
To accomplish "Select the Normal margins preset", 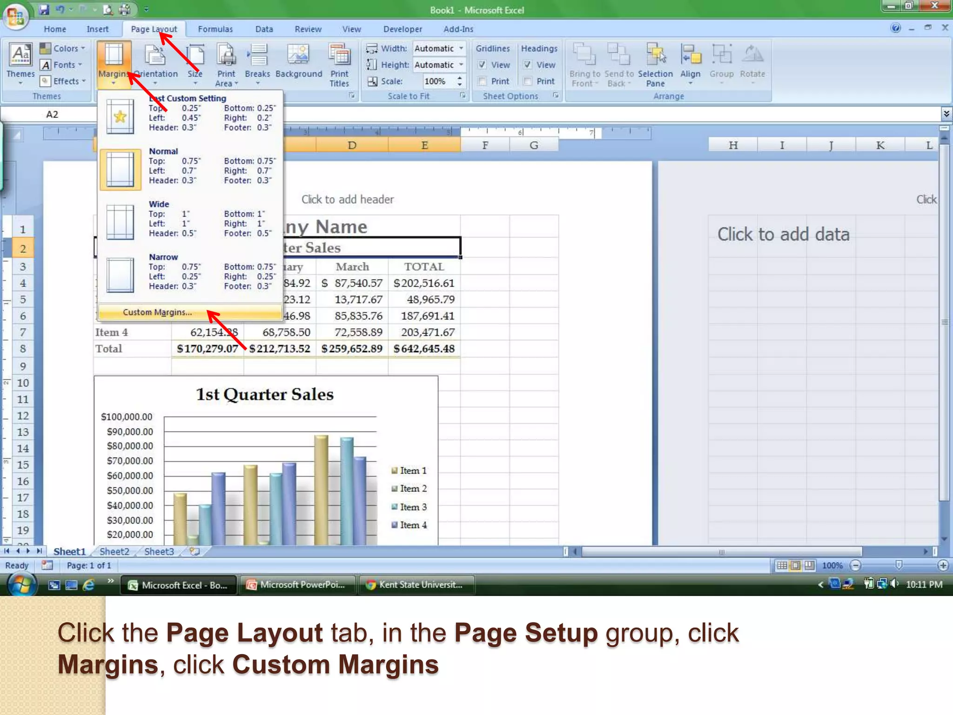I will pyautogui.click(x=190, y=169).
